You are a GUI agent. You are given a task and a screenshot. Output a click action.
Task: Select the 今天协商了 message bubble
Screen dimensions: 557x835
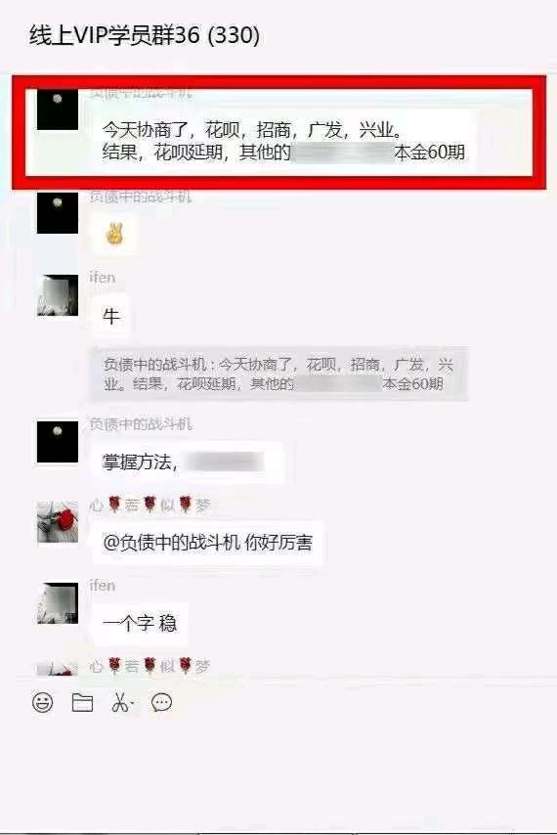[283, 141]
